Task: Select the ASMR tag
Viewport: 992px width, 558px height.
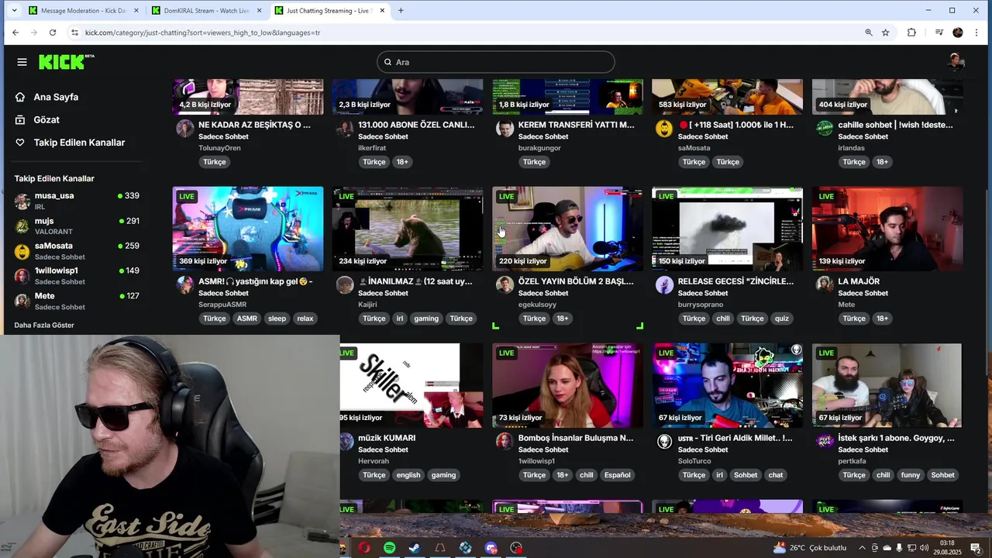Action: (247, 319)
